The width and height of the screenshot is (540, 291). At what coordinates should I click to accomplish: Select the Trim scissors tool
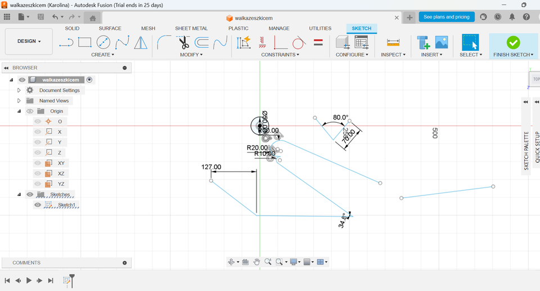click(183, 42)
